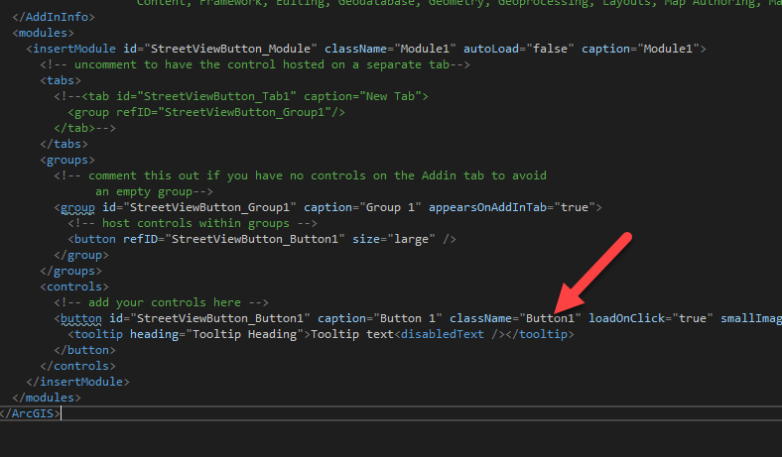Click the "Tooltip Heading" attribute value
782x457 pixels.
(x=244, y=334)
